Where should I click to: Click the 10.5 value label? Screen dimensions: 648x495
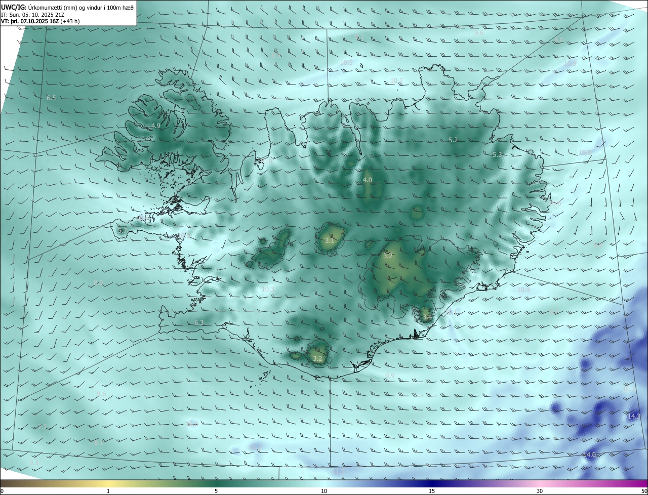tap(346, 62)
